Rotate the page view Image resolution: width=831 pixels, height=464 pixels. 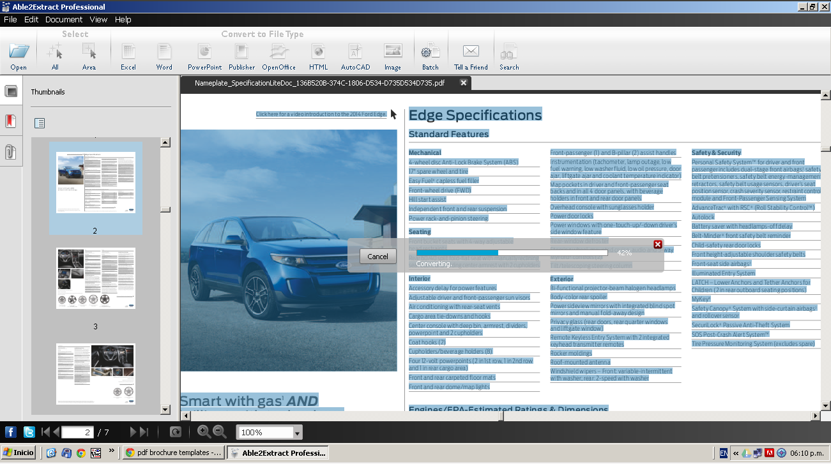pyautogui.click(x=176, y=432)
